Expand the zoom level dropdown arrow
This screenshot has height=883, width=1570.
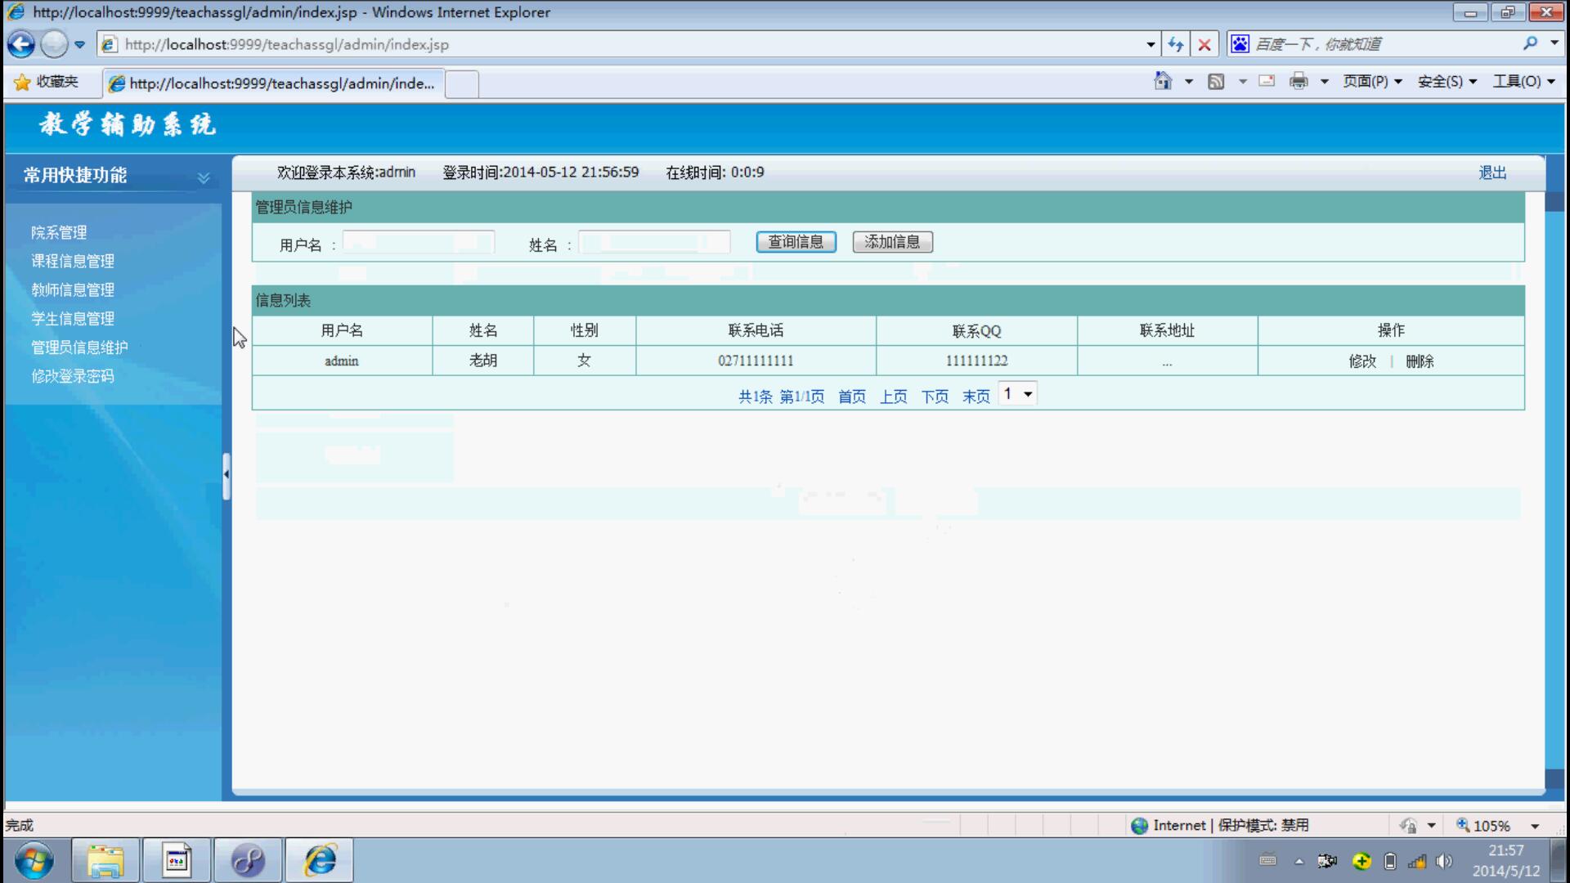pos(1535,827)
